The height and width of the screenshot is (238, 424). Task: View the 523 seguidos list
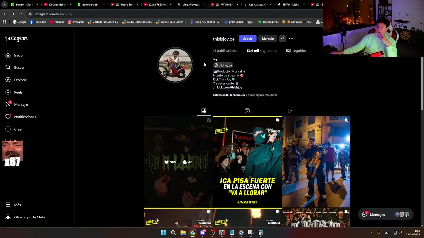pos(296,51)
